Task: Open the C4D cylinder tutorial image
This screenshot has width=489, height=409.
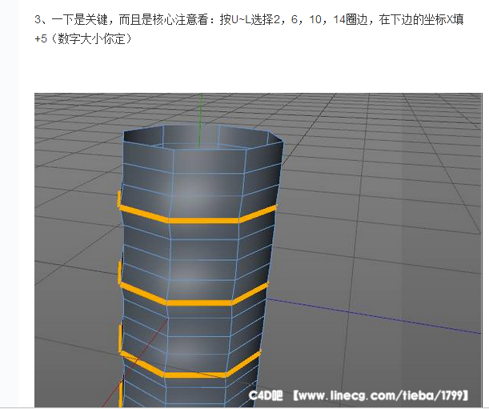Action: click(x=259, y=250)
